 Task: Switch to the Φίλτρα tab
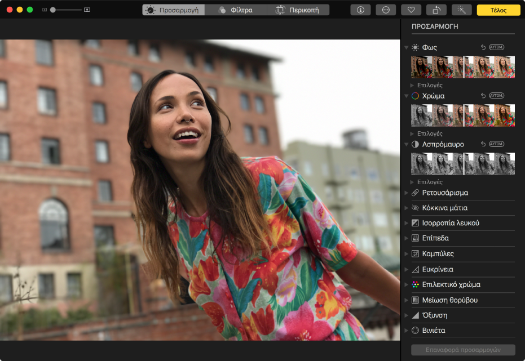coord(235,10)
